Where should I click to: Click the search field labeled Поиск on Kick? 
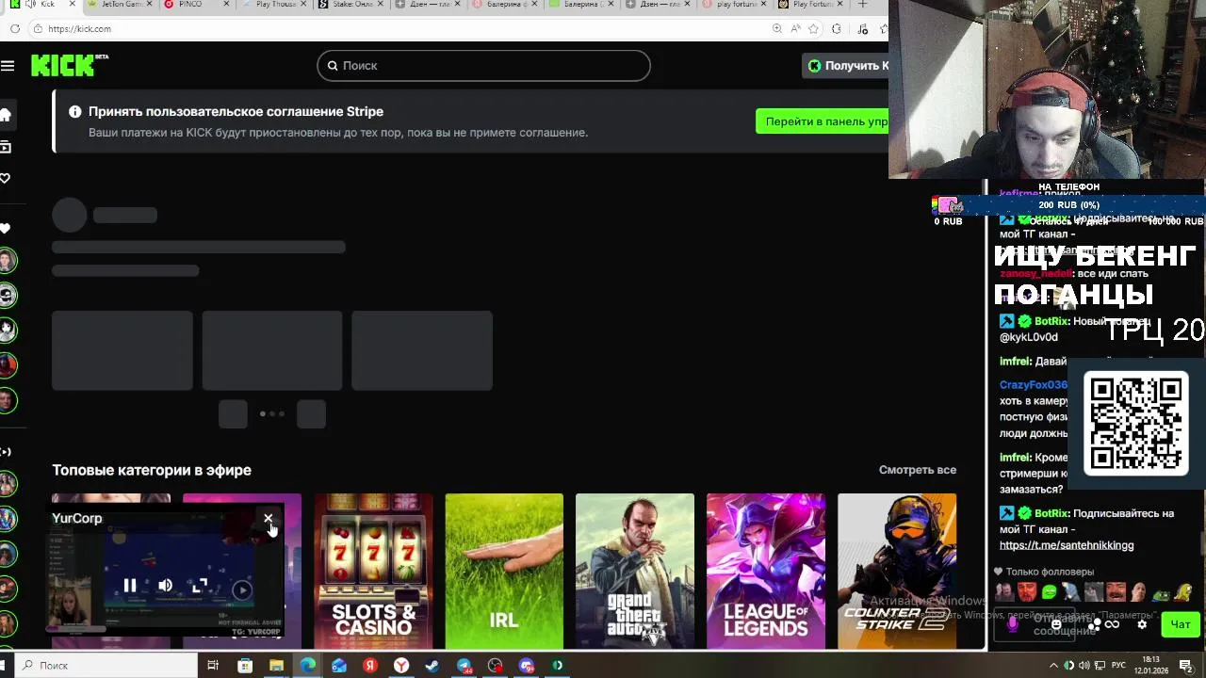tap(483, 65)
